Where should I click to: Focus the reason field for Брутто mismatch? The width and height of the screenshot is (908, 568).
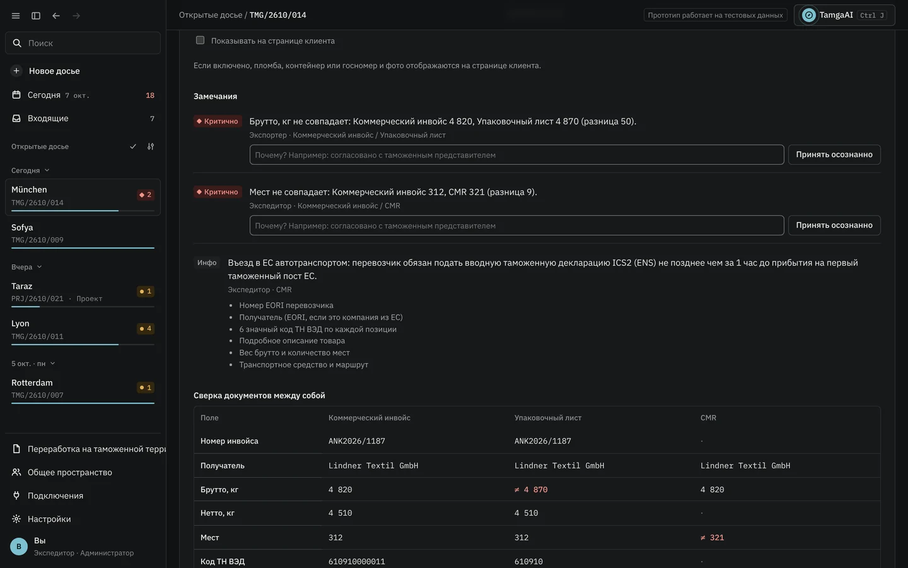click(516, 155)
